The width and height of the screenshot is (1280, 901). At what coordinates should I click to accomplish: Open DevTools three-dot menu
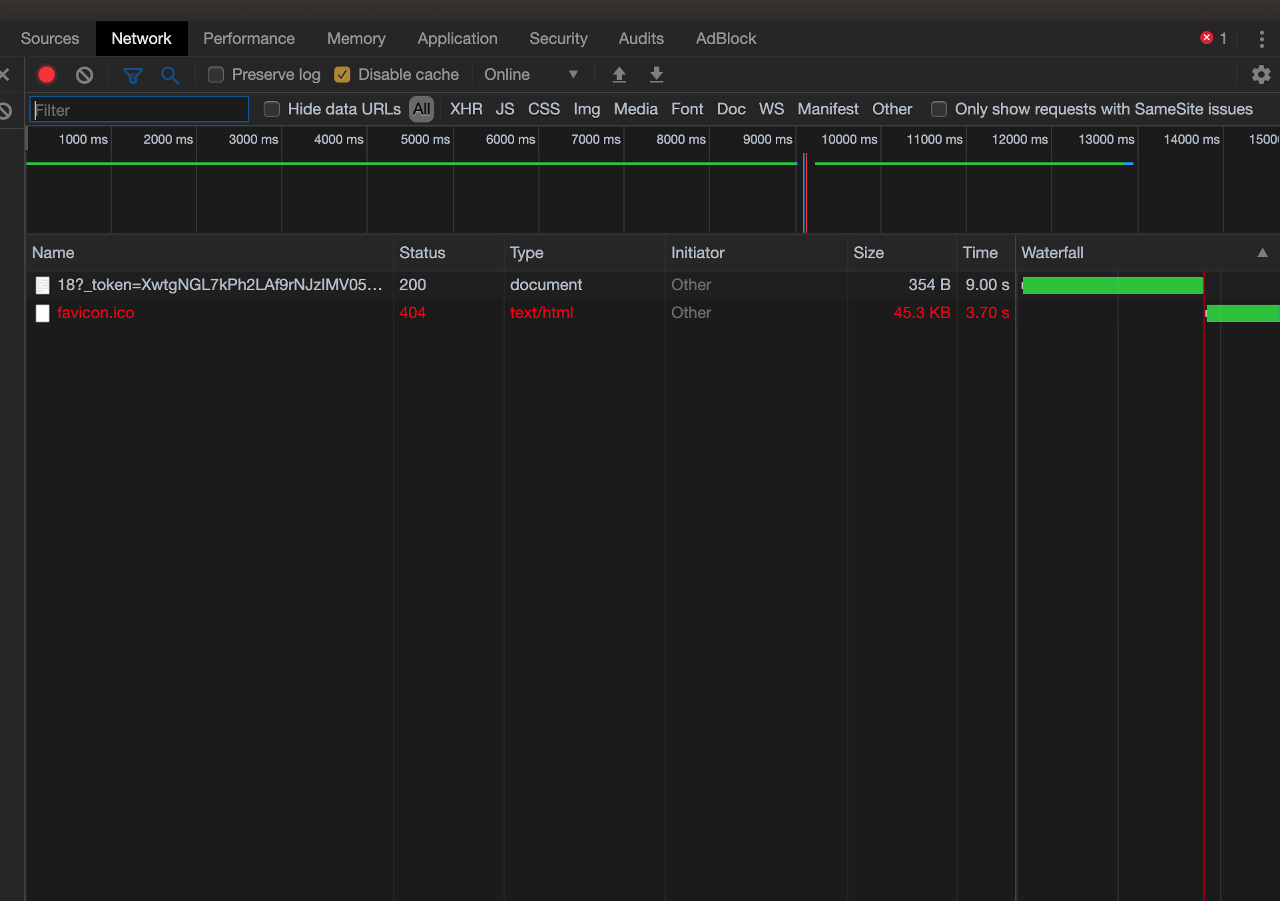[1261, 39]
